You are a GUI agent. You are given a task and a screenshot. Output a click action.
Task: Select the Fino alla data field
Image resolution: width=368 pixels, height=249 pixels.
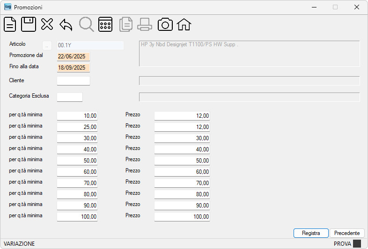[x=74, y=68]
